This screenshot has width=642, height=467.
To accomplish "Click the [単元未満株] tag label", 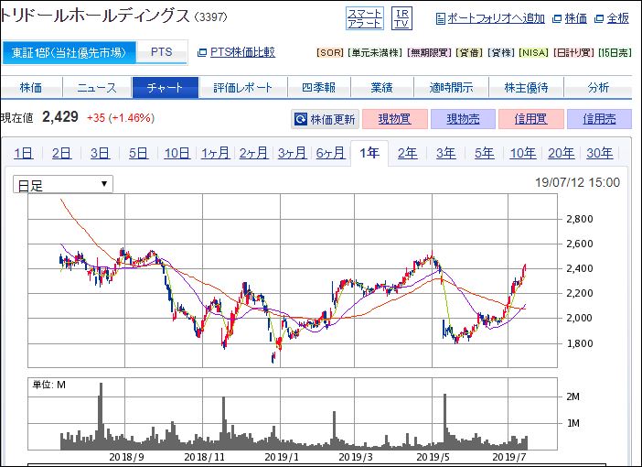I will click(375, 53).
